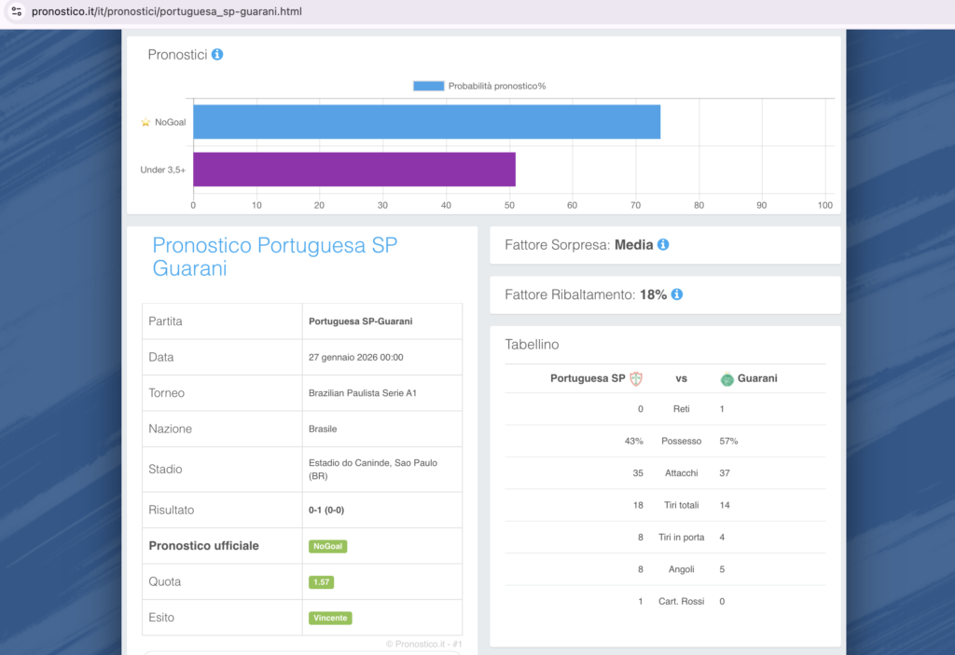The height and width of the screenshot is (655, 955).
Task: Click the info icon next to Pronostici
Action: click(217, 55)
